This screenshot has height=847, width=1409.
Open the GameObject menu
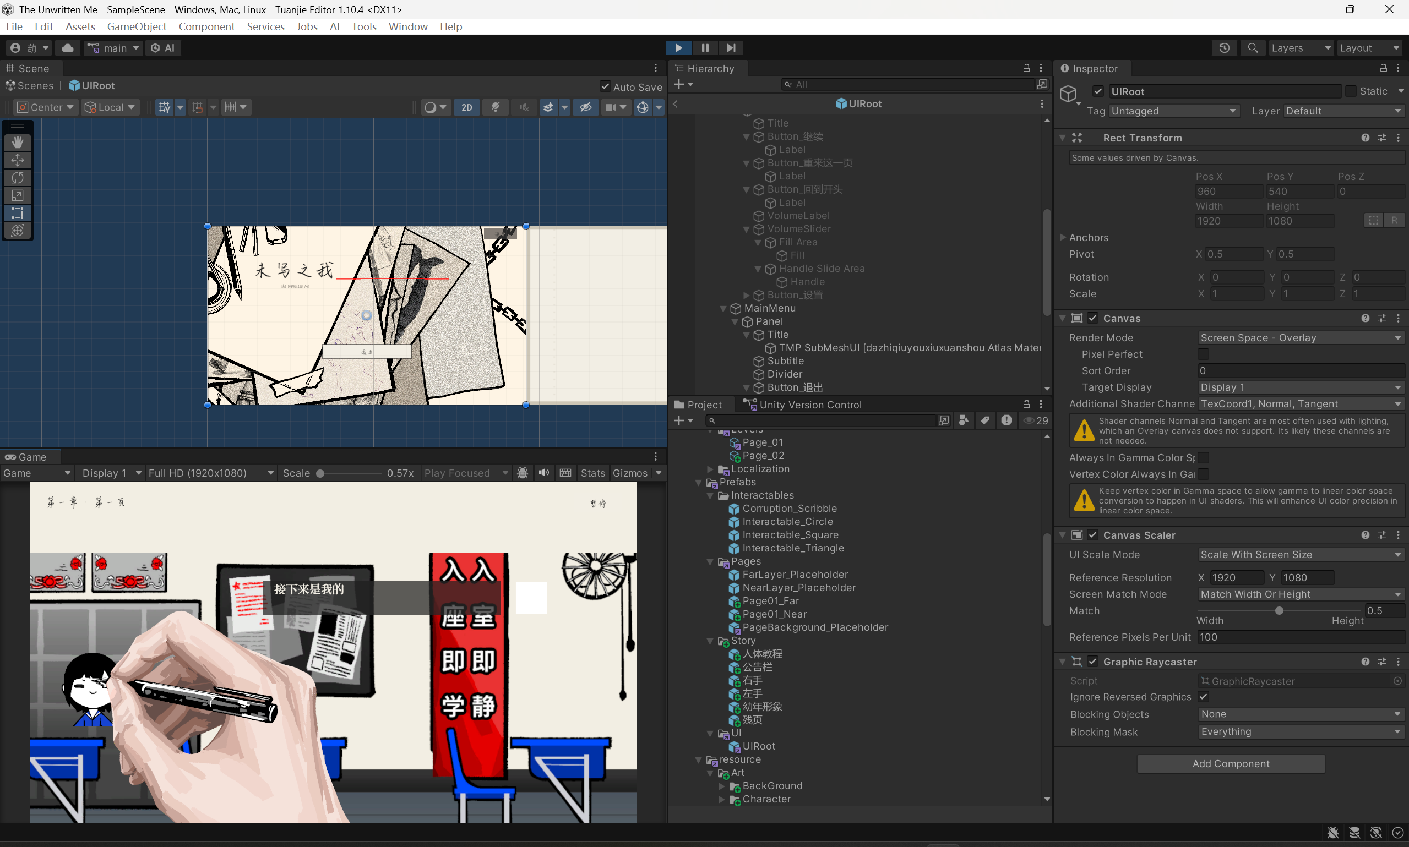(x=137, y=26)
